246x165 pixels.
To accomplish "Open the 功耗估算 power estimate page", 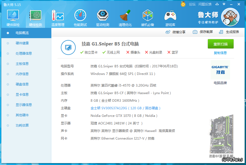I will [22, 126].
